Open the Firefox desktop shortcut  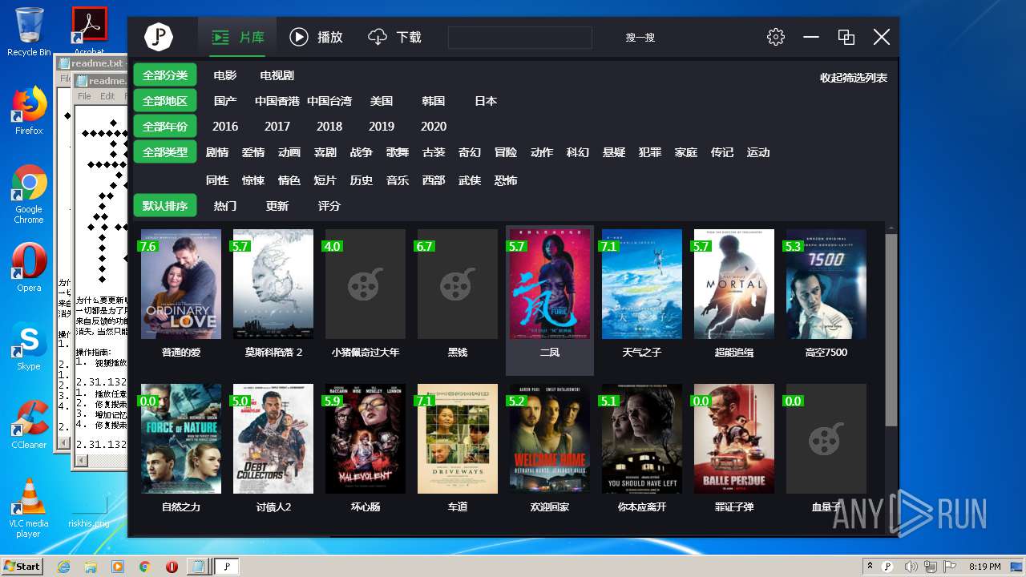coord(29,111)
